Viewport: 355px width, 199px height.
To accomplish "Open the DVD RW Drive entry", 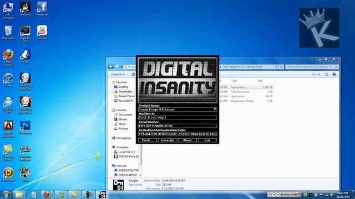I will tap(128, 156).
